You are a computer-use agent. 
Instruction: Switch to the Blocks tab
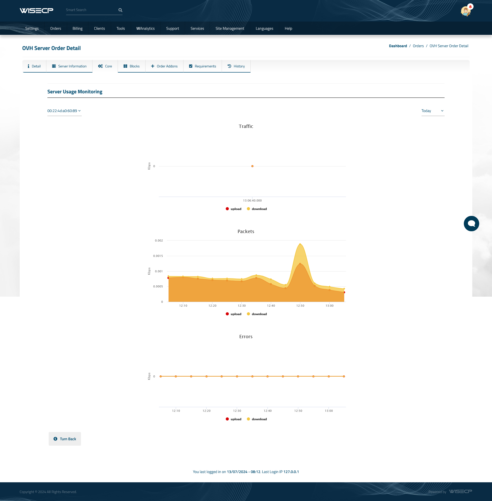131,66
